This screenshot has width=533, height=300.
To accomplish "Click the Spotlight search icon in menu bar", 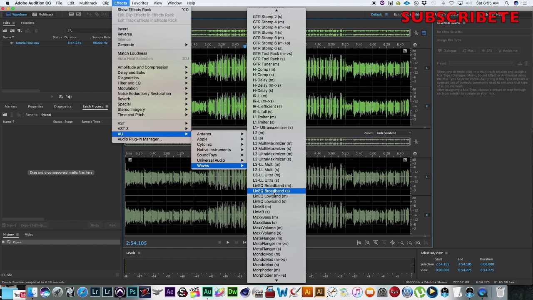I will 507,3.
